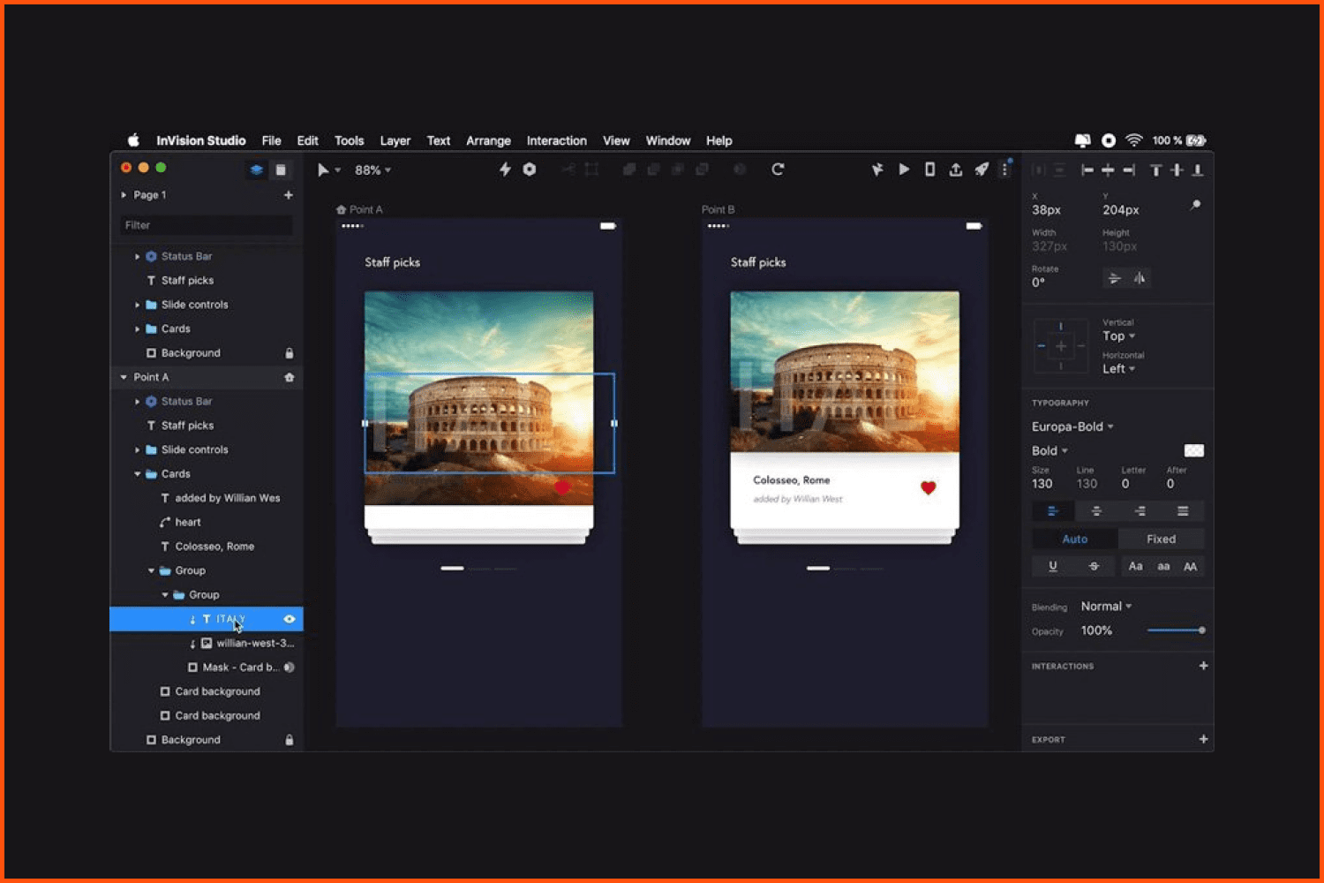Apply Aa title case transform

pyautogui.click(x=1136, y=567)
